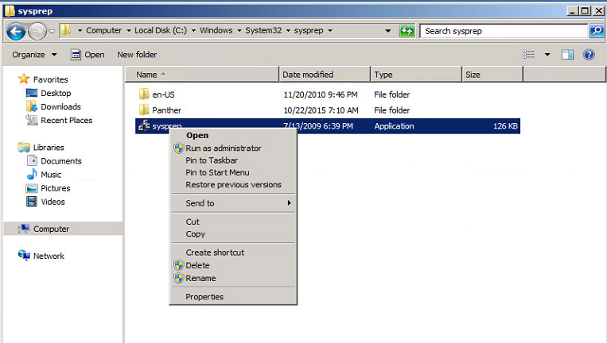Choose Cut from the context menu
Screen dimensions: 607x343
[233, 222]
